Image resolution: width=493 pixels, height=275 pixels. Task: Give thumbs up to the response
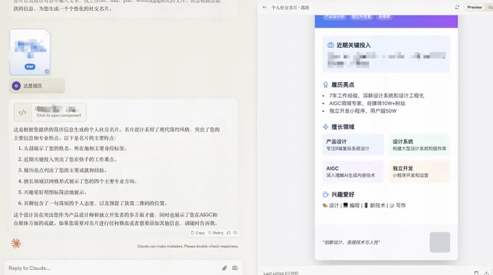[x=228, y=233]
